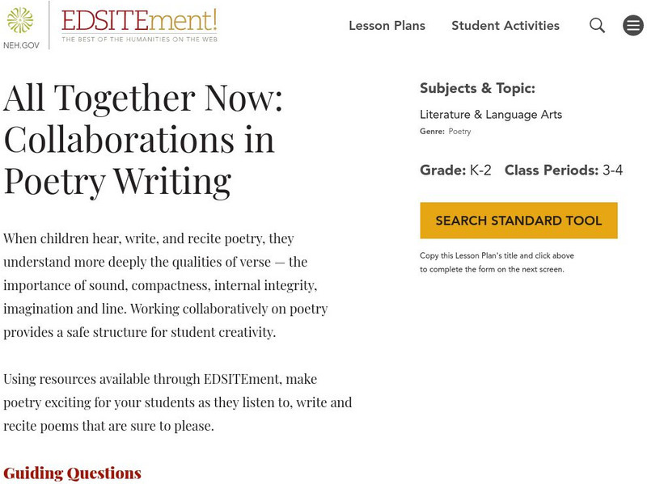This screenshot has width=647, height=484.
Task: Click the 'All Together Now' page title
Action: coord(143,140)
